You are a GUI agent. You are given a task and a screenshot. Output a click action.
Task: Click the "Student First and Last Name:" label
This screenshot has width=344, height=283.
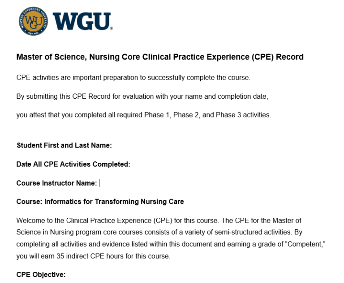(x=64, y=145)
